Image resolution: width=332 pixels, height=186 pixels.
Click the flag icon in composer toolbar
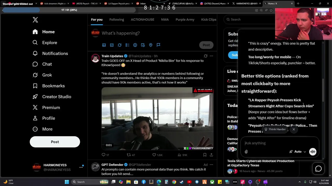(x=158, y=45)
